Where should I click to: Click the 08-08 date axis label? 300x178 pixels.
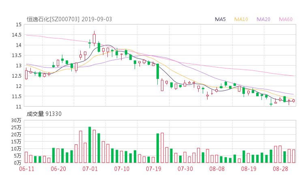(x=217, y=169)
